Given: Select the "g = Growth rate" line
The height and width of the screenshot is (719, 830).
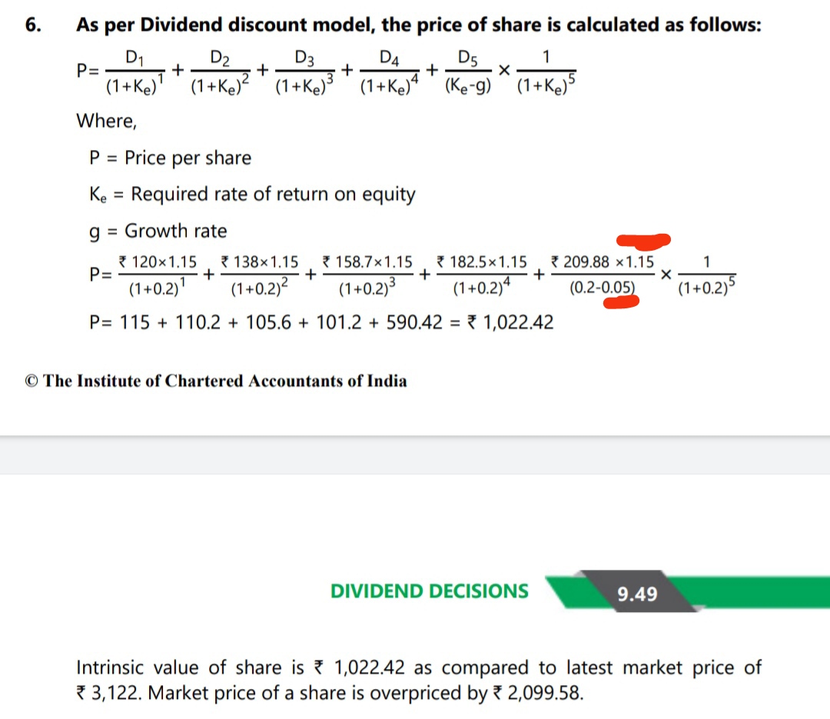Looking at the screenshot, I should coord(158,231).
